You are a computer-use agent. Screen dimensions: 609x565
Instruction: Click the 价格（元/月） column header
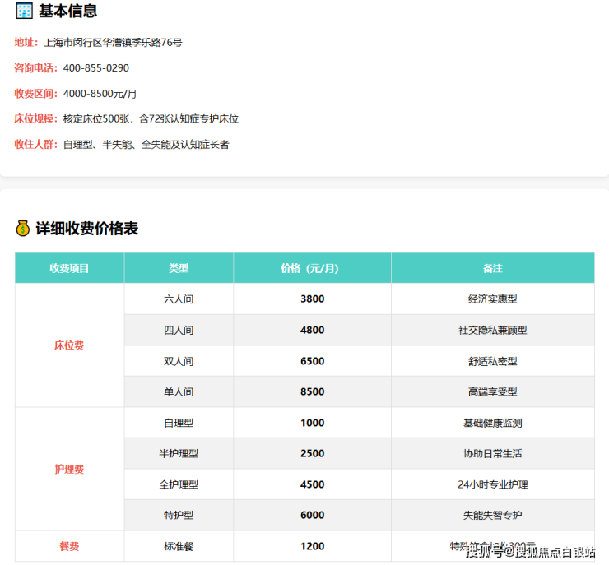312,268
